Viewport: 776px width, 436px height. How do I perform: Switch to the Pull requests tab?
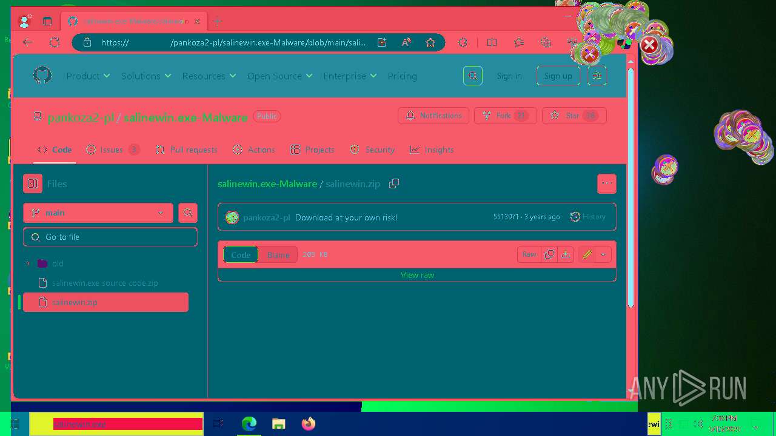tap(187, 150)
